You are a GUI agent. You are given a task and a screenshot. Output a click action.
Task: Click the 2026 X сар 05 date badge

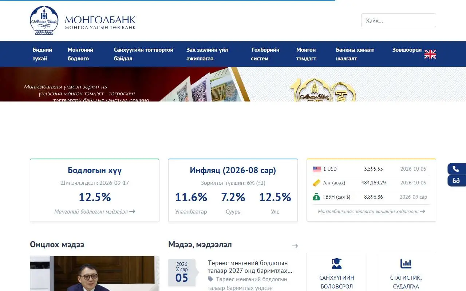pyautogui.click(x=182, y=272)
